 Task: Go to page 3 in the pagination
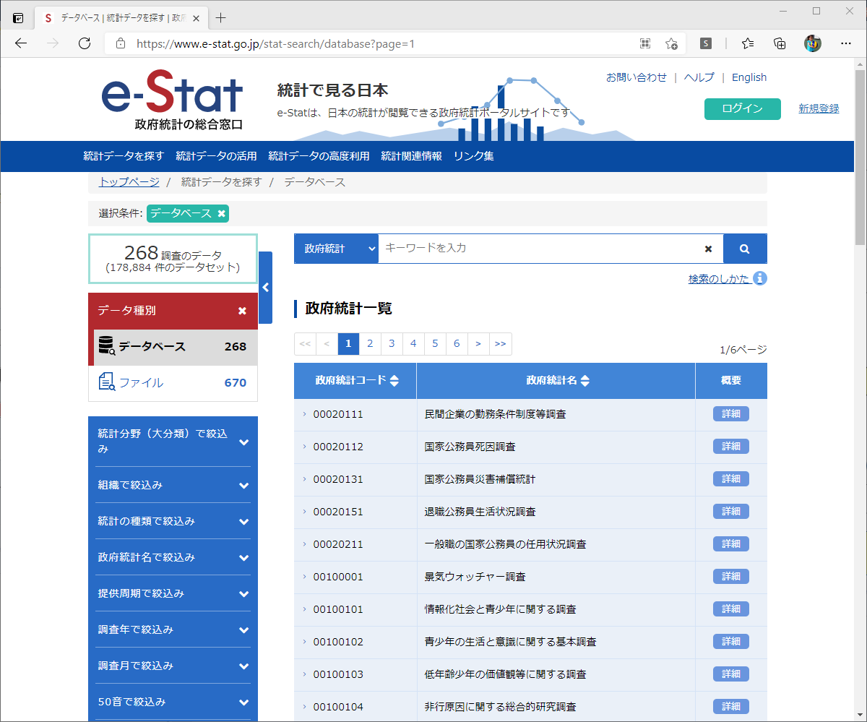[x=392, y=343]
